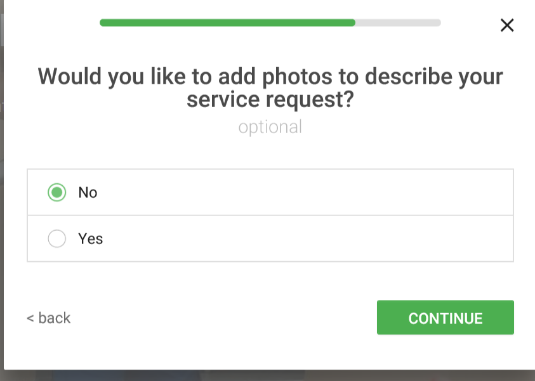Click the "Yes" option label text
The image size is (535, 381).
click(x=90, y=238)
